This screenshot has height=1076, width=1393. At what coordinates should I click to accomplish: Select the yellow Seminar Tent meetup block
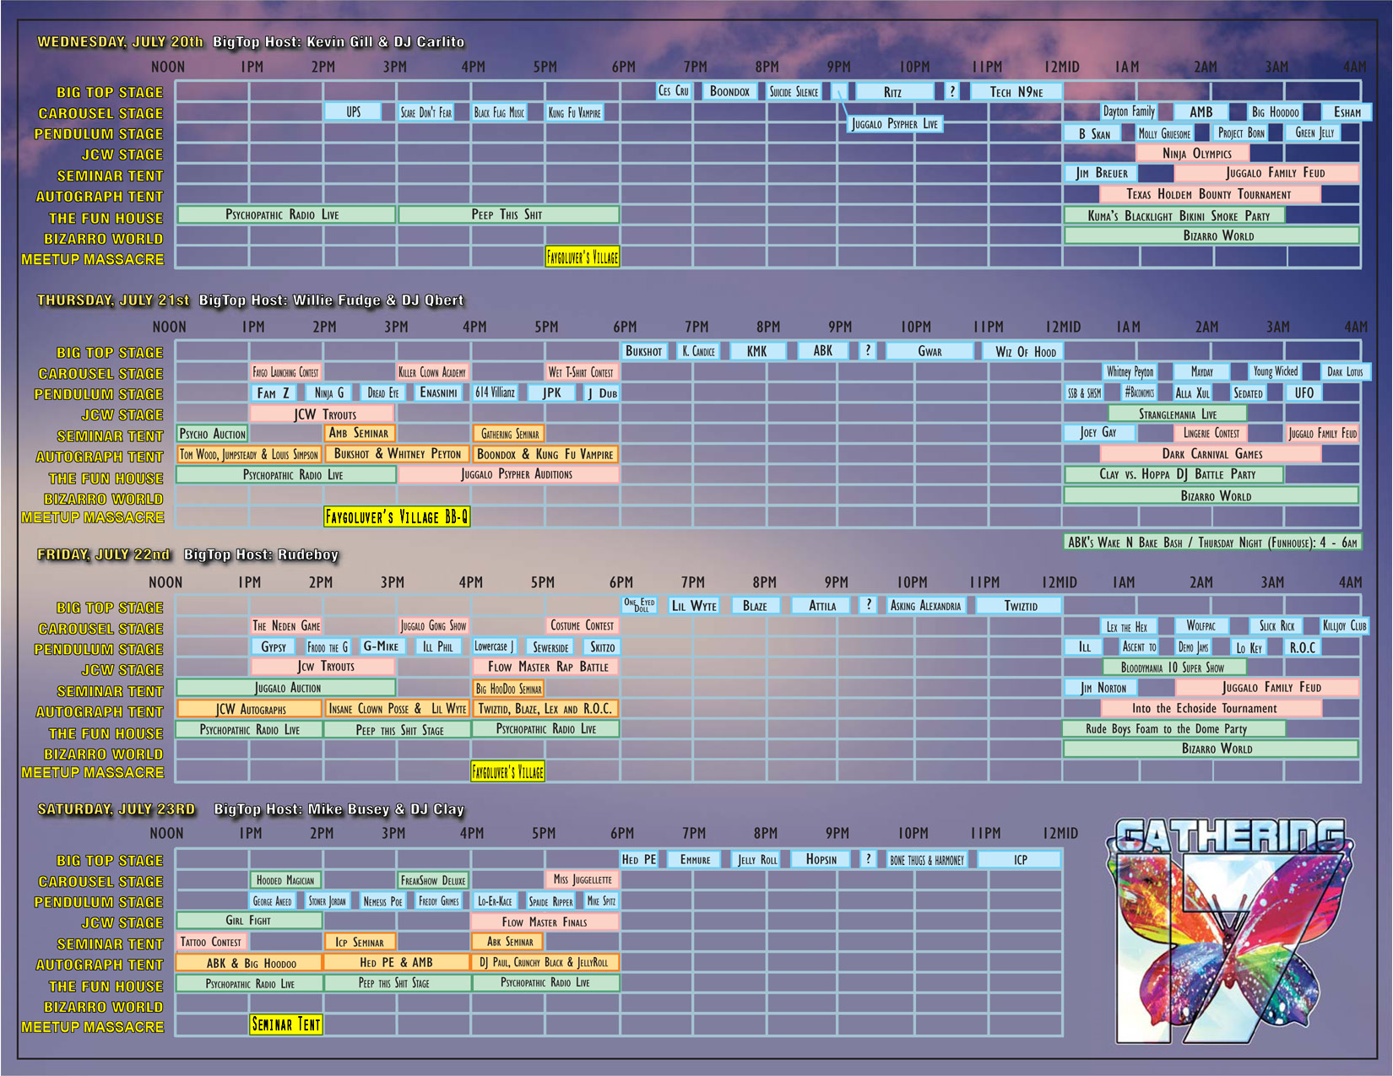click(286, 1025)
